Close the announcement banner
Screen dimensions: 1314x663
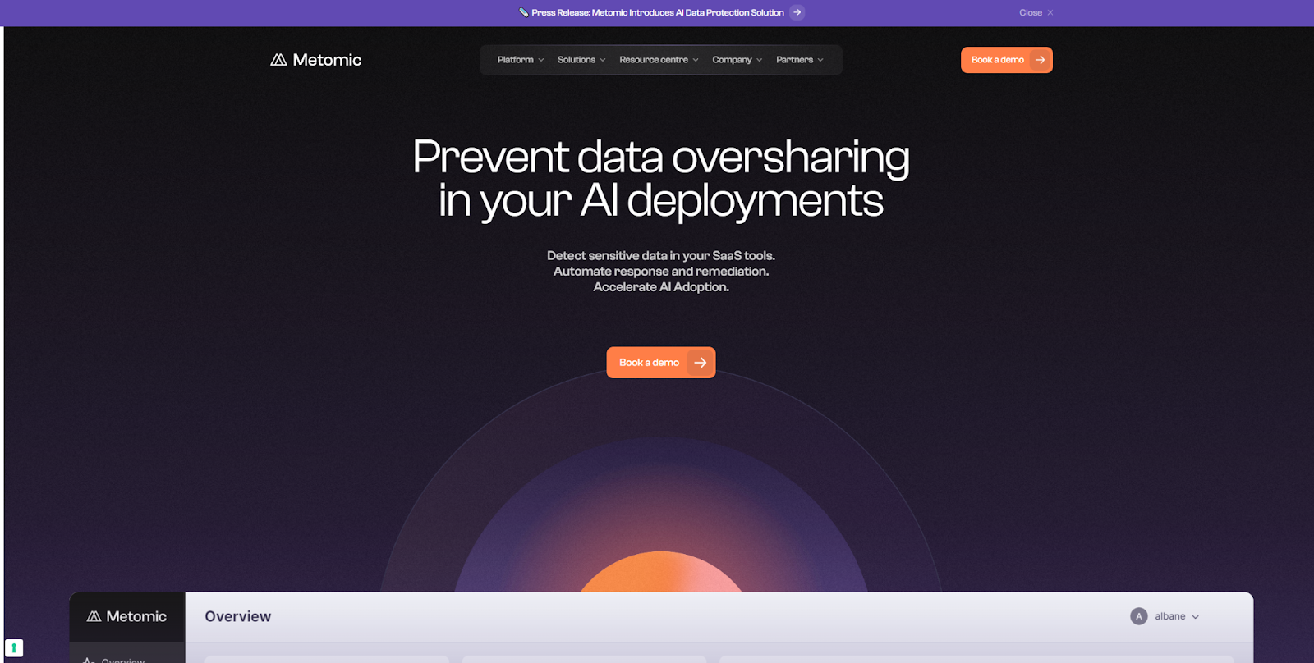(1036, 13)
